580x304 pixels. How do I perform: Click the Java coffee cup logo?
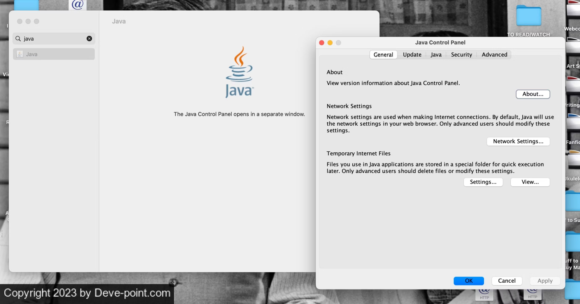239,72
